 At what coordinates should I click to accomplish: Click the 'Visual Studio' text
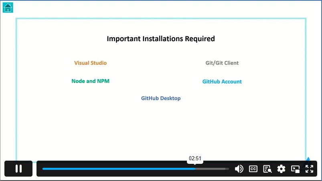tap(90, 63)
